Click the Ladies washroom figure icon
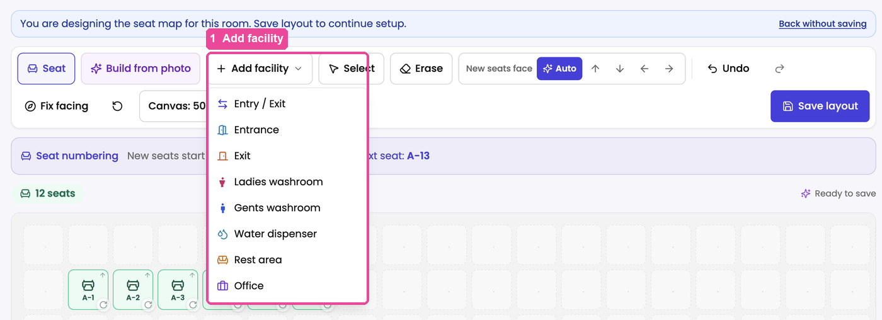The width and height of the screenshot is (882, 320). (222, 182)
